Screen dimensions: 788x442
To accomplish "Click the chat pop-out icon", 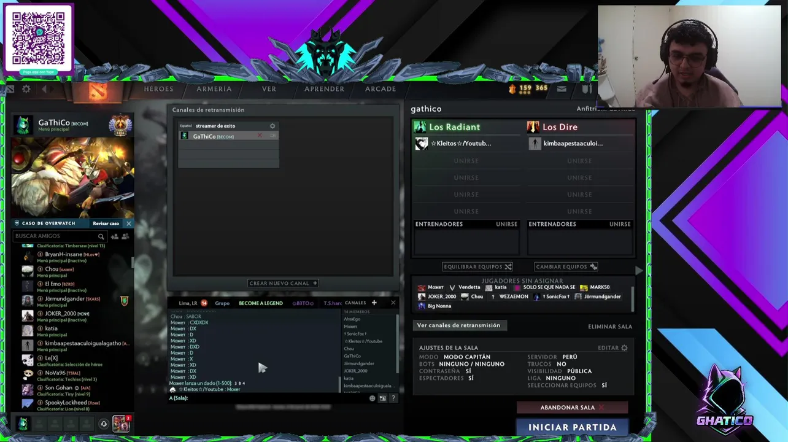I will (x=382, y=398).
